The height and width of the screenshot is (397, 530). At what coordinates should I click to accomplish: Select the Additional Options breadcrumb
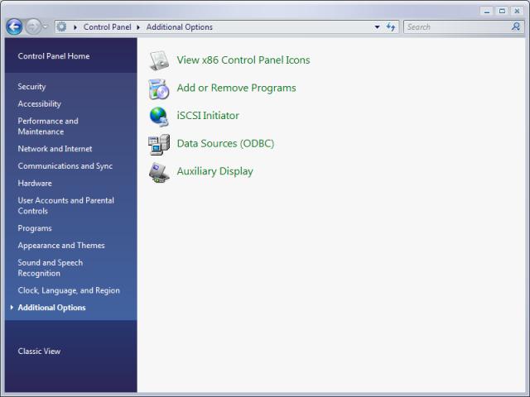click(180, 27)
